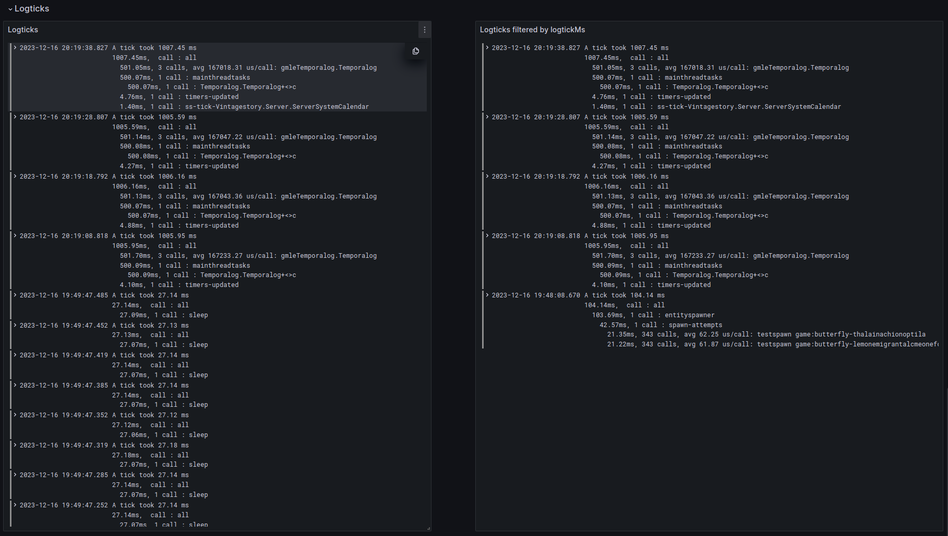
Task: Expand the 20:19:28.807 log row in Logticks panel
Action: [15, 117]
